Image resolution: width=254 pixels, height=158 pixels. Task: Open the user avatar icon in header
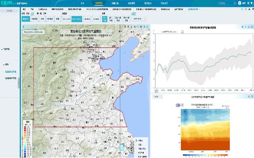click(x=240, y=3)
